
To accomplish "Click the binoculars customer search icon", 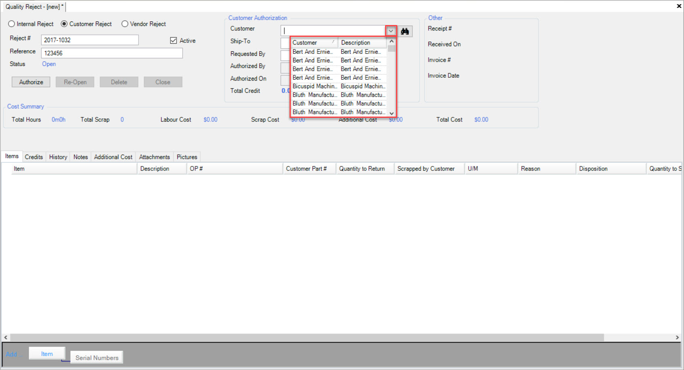I will click(405, 31).
